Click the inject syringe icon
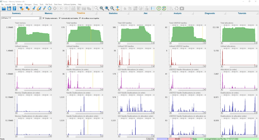 (44, 9)
